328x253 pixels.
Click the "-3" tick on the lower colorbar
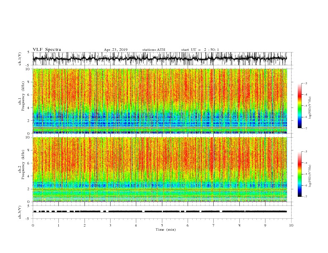306,152
